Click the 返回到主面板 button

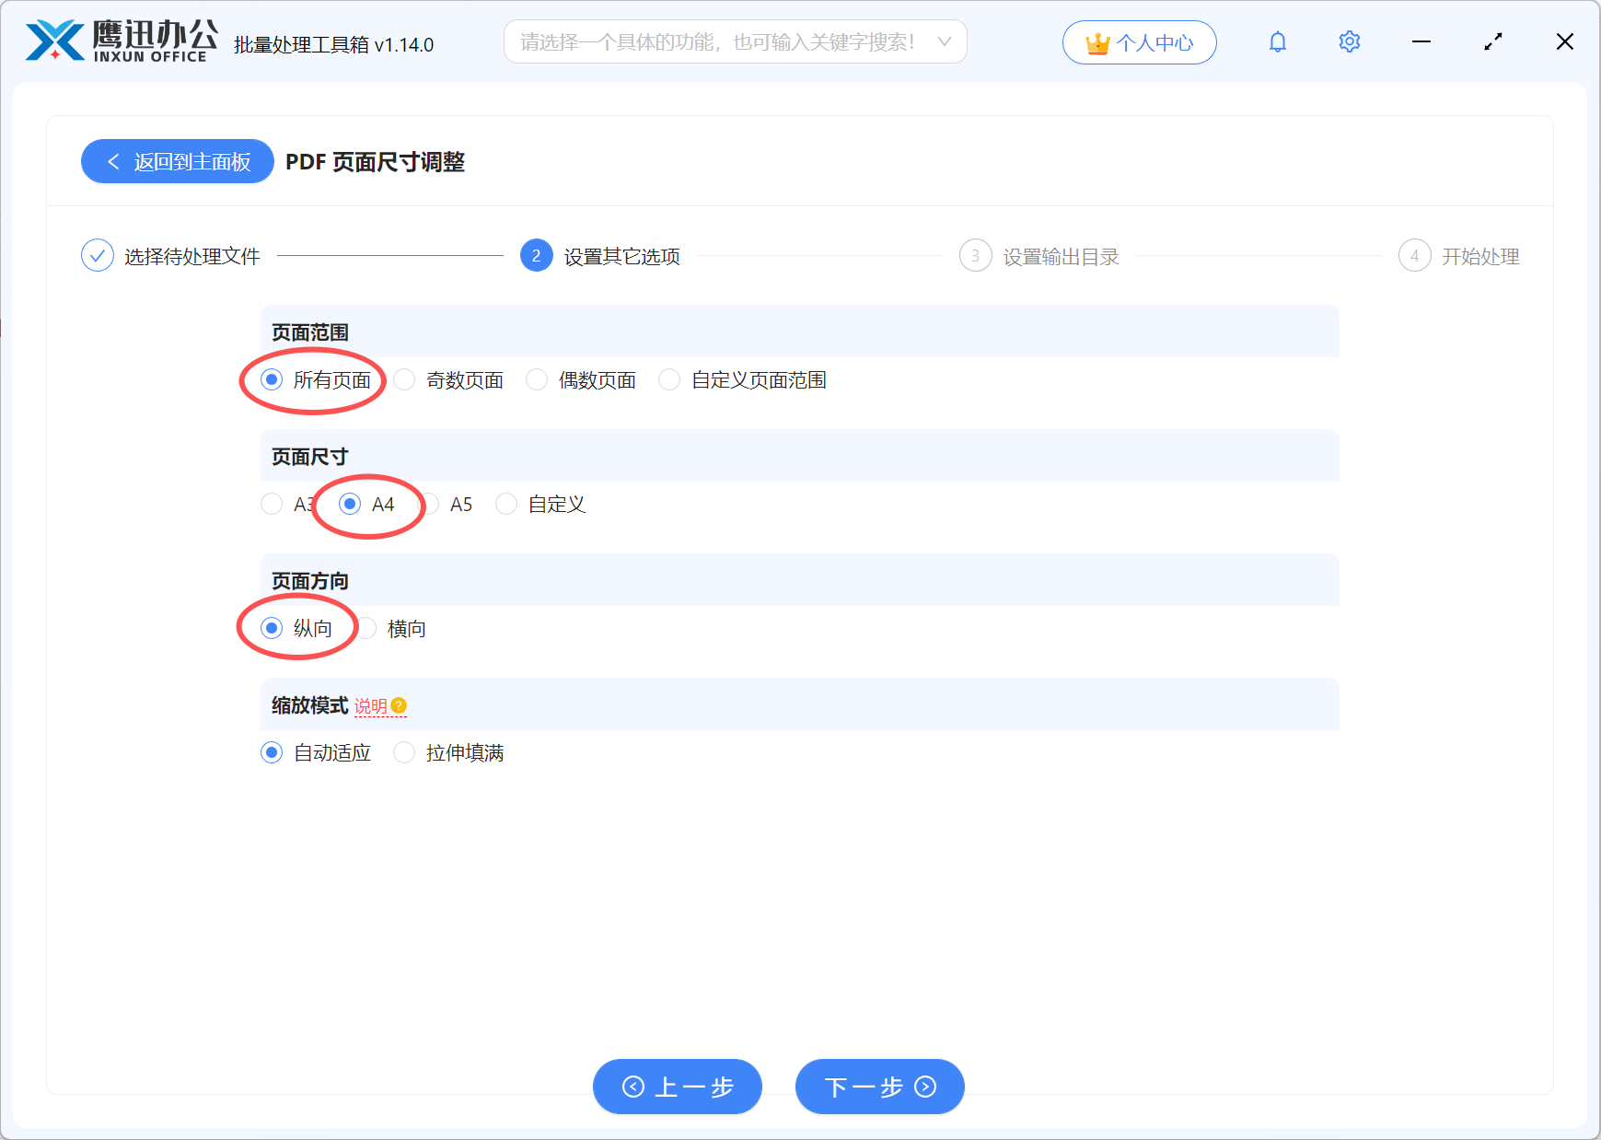pos(177,161)
